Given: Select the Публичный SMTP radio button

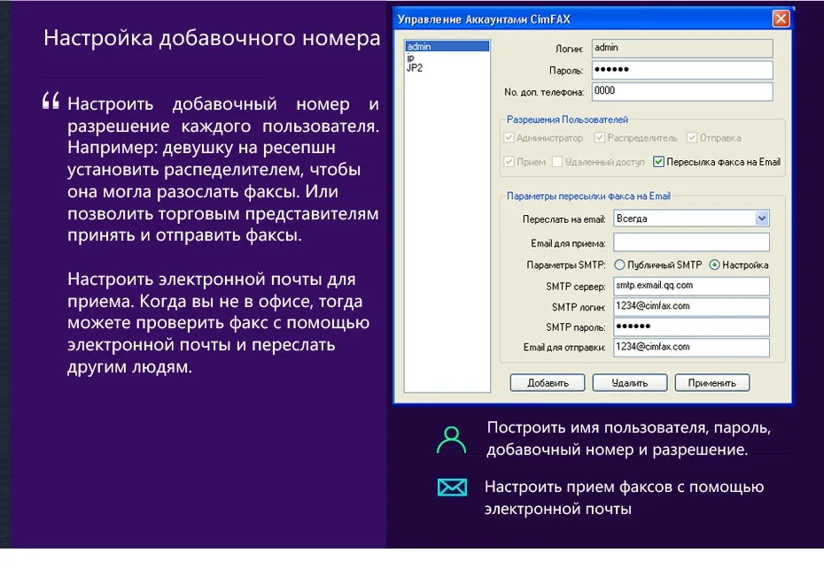Looking at the screenshot, I should pos(619,265).
